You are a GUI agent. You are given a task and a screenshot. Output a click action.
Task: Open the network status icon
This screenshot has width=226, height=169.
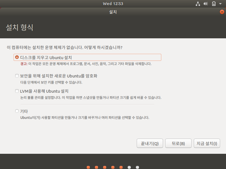(198, 4)
